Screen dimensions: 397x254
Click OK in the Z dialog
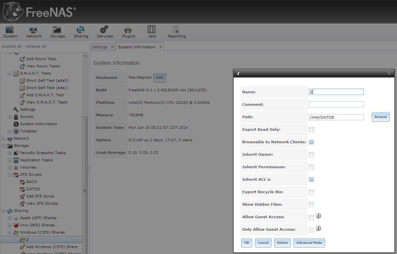coord(246,243)
